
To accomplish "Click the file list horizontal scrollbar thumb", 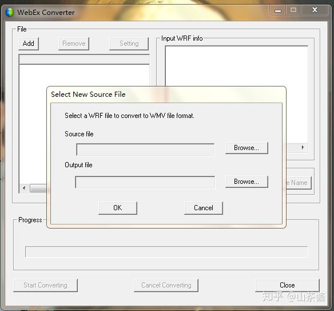I will click(38, 188).
